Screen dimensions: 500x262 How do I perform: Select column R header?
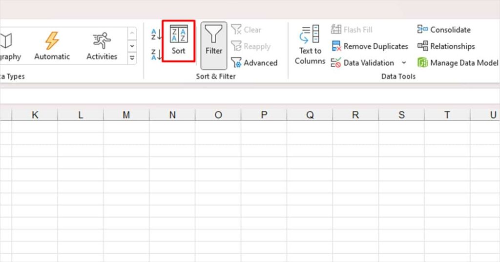pyautogui.click(x=355, y=115)
